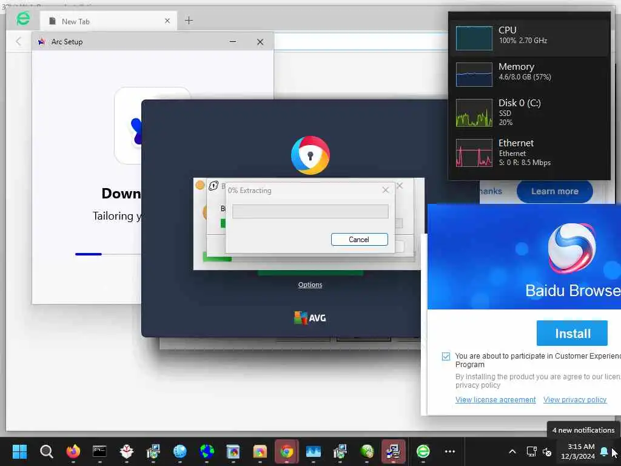Close the Arc Setup window
This screenshot has height=466, width=621.
pyautogui.click(x=260, y=42)
